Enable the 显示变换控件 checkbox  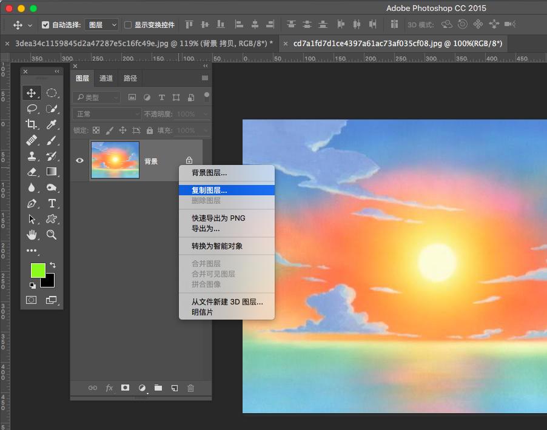point(128,25)
